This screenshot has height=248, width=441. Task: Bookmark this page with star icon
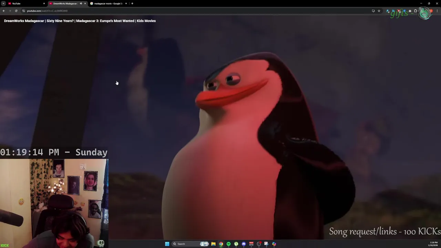[x=379, y=11]
